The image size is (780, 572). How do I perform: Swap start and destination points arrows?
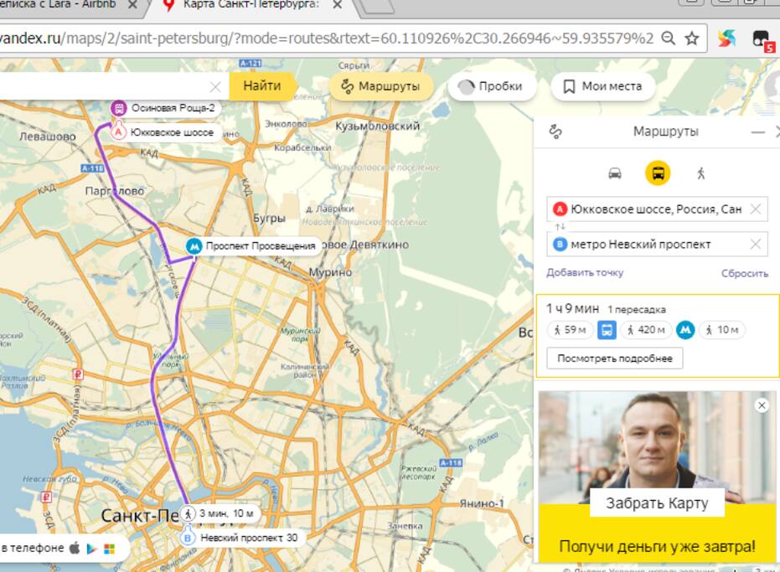[x=560, y=227]
